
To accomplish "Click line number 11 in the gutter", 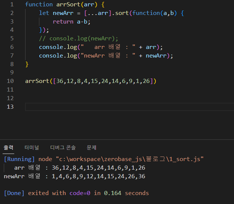I will (10, 90).
